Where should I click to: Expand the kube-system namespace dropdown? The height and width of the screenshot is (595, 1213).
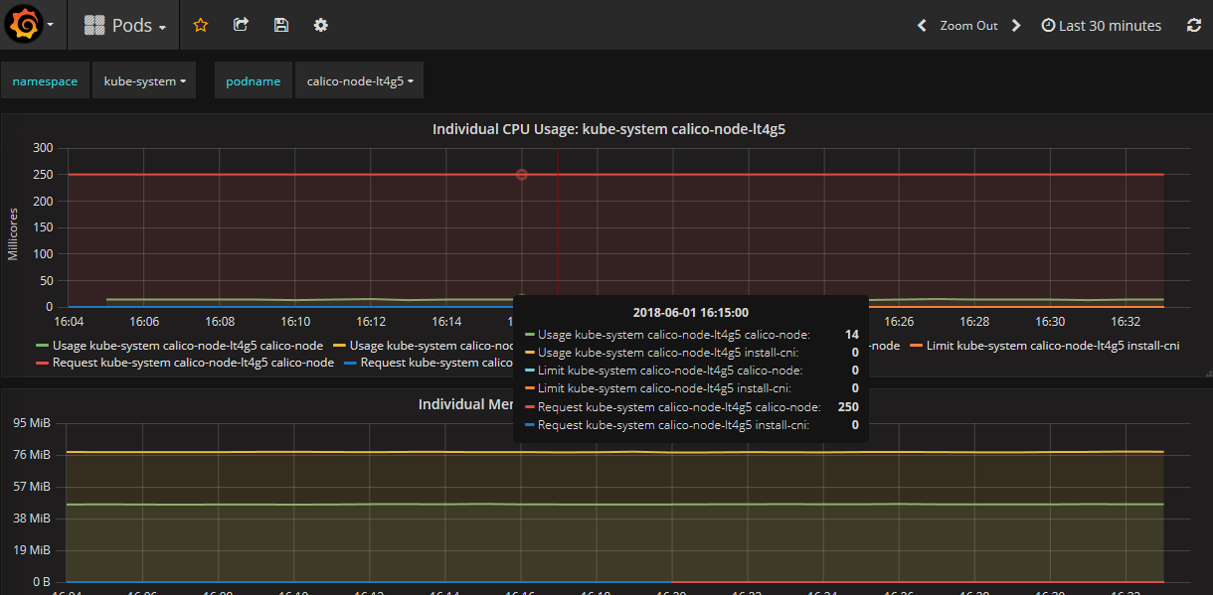[x=144, y=81]
